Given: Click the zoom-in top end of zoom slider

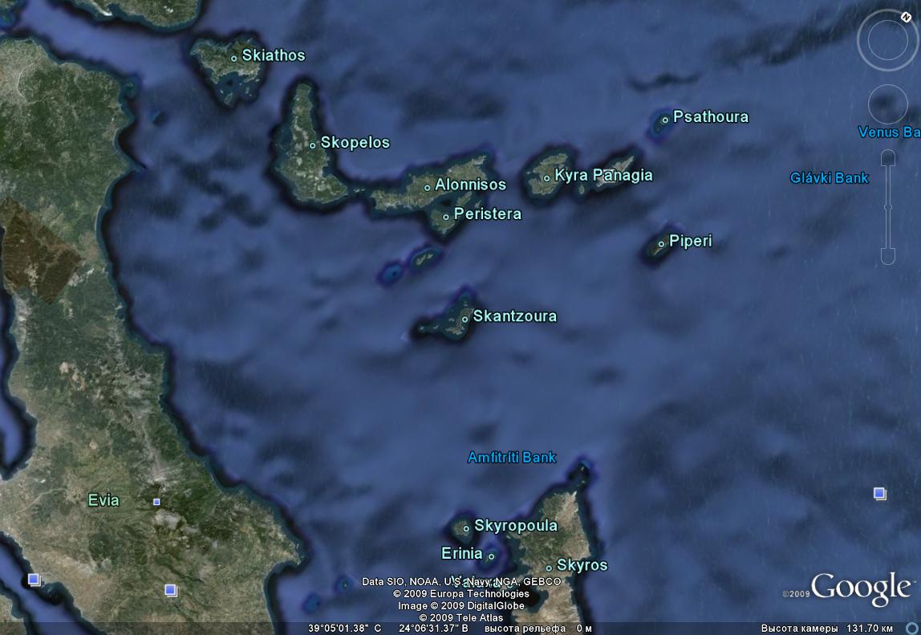Looking at the screenshot, I should 887,159.
